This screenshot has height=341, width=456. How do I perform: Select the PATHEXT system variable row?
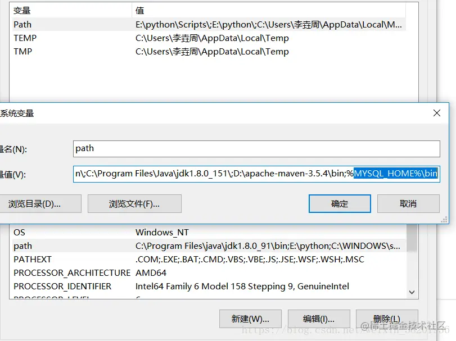(x=209, y=260)
